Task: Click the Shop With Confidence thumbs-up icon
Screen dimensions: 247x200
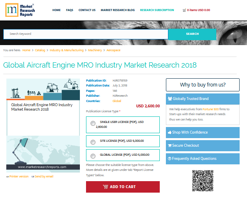Action: click(x=170, y=132)
